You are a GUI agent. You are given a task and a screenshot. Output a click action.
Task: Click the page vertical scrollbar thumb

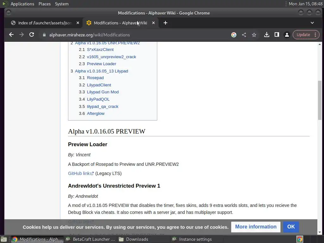[x=320, y=100]
